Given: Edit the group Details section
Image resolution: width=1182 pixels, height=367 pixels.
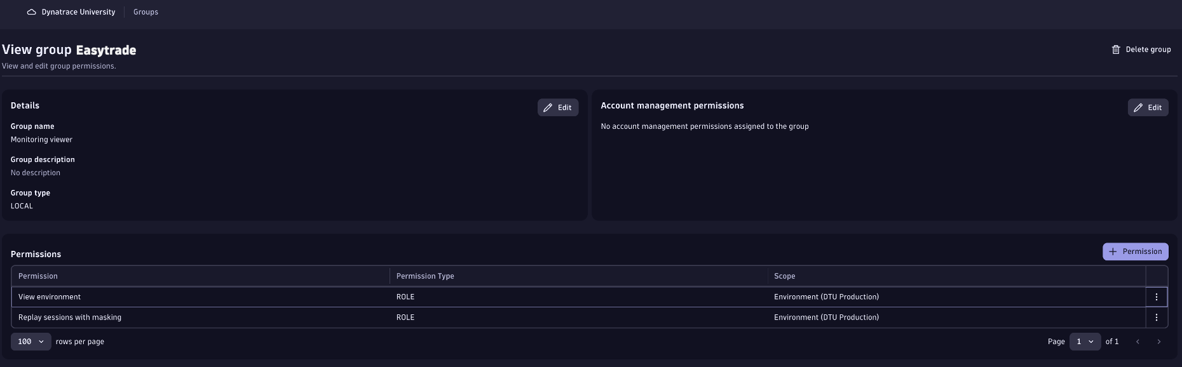Looking at the screenshot, I should [x=557, y=108].
